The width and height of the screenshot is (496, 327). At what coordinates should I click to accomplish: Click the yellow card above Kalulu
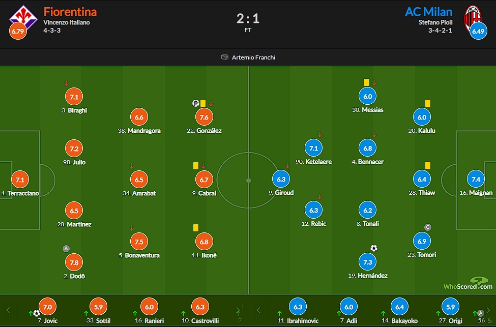pos(428,103)
